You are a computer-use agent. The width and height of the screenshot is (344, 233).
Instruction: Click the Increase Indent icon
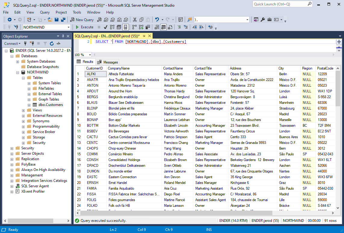201,27
